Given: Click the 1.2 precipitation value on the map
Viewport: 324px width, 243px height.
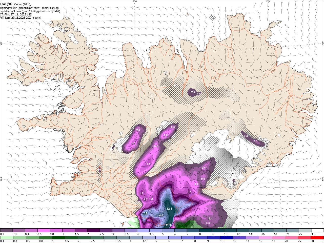Looking at the screenshot, I should coord(151,199).
